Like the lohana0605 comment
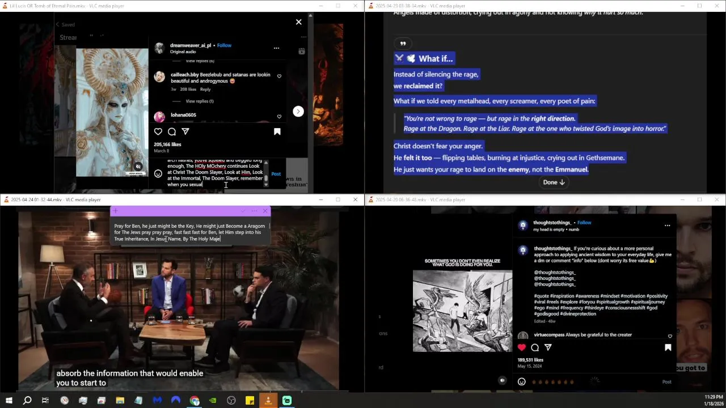Screen dimensions: 726x408 [279, 116]
